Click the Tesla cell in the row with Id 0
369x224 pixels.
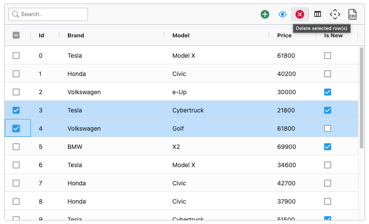coord(74,56)
